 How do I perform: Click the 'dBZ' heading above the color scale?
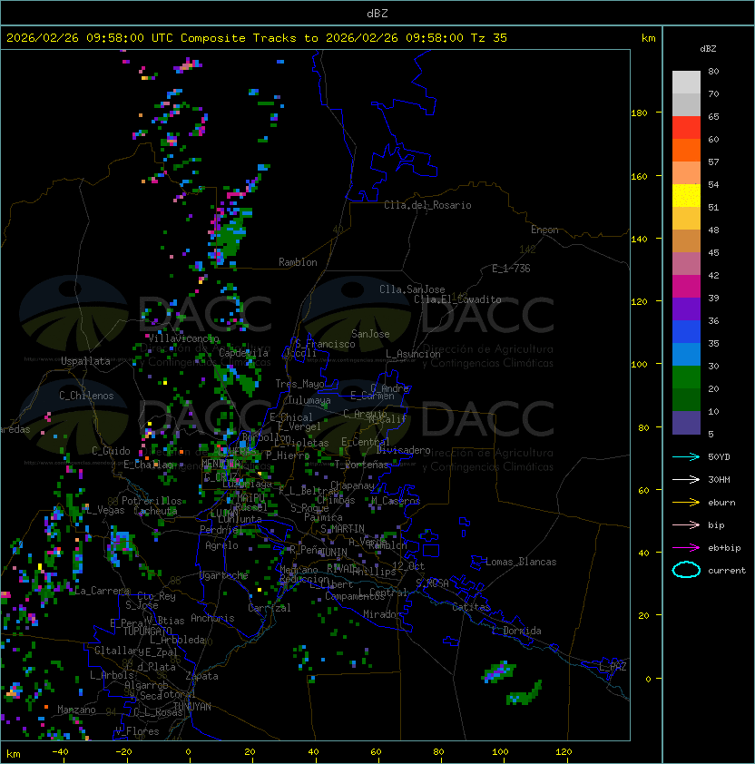pyautogui.click(x=708, y=49)
